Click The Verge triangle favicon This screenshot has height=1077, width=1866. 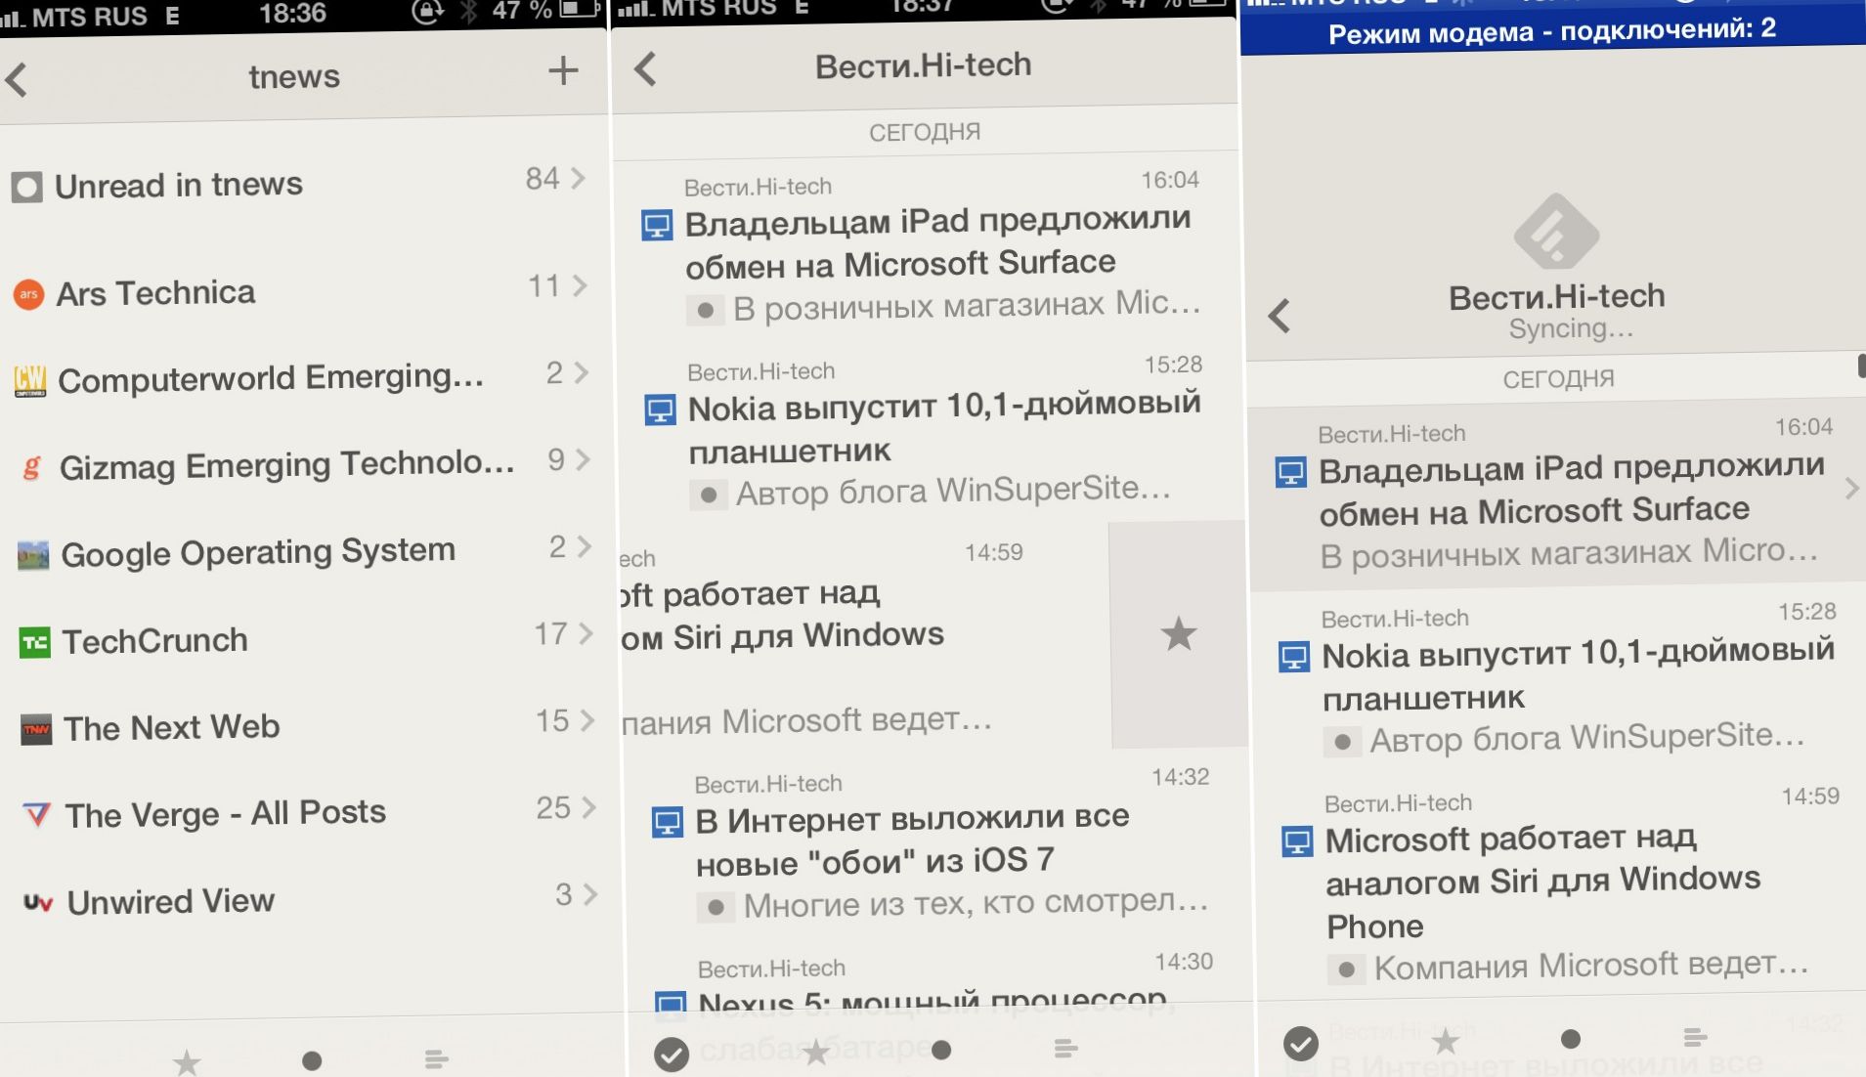(36, 814)
